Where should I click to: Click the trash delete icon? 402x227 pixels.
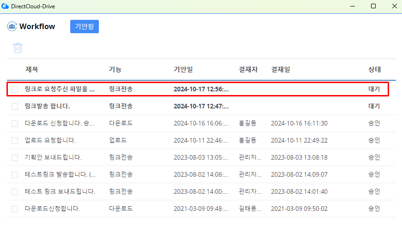click(18, 48)
